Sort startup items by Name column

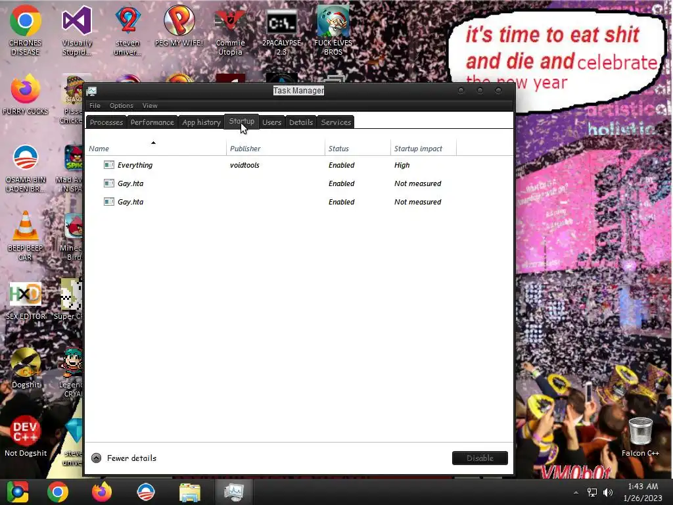point(155,148)
